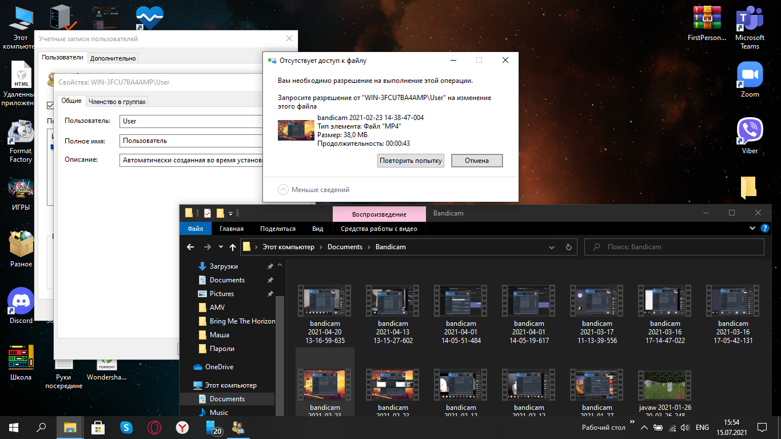Open Членство в группах tab
Screen dimensions: 781x439
click(117, 102)
